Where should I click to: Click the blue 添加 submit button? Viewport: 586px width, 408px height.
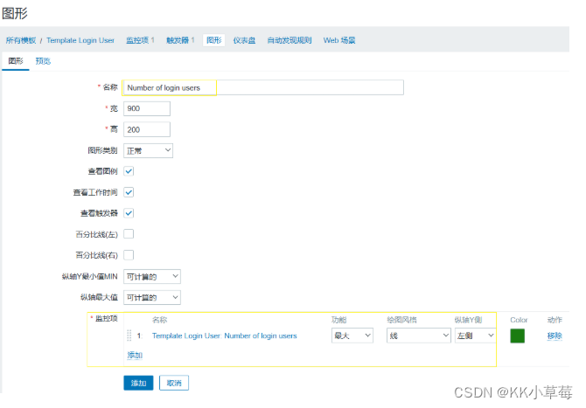138,383
